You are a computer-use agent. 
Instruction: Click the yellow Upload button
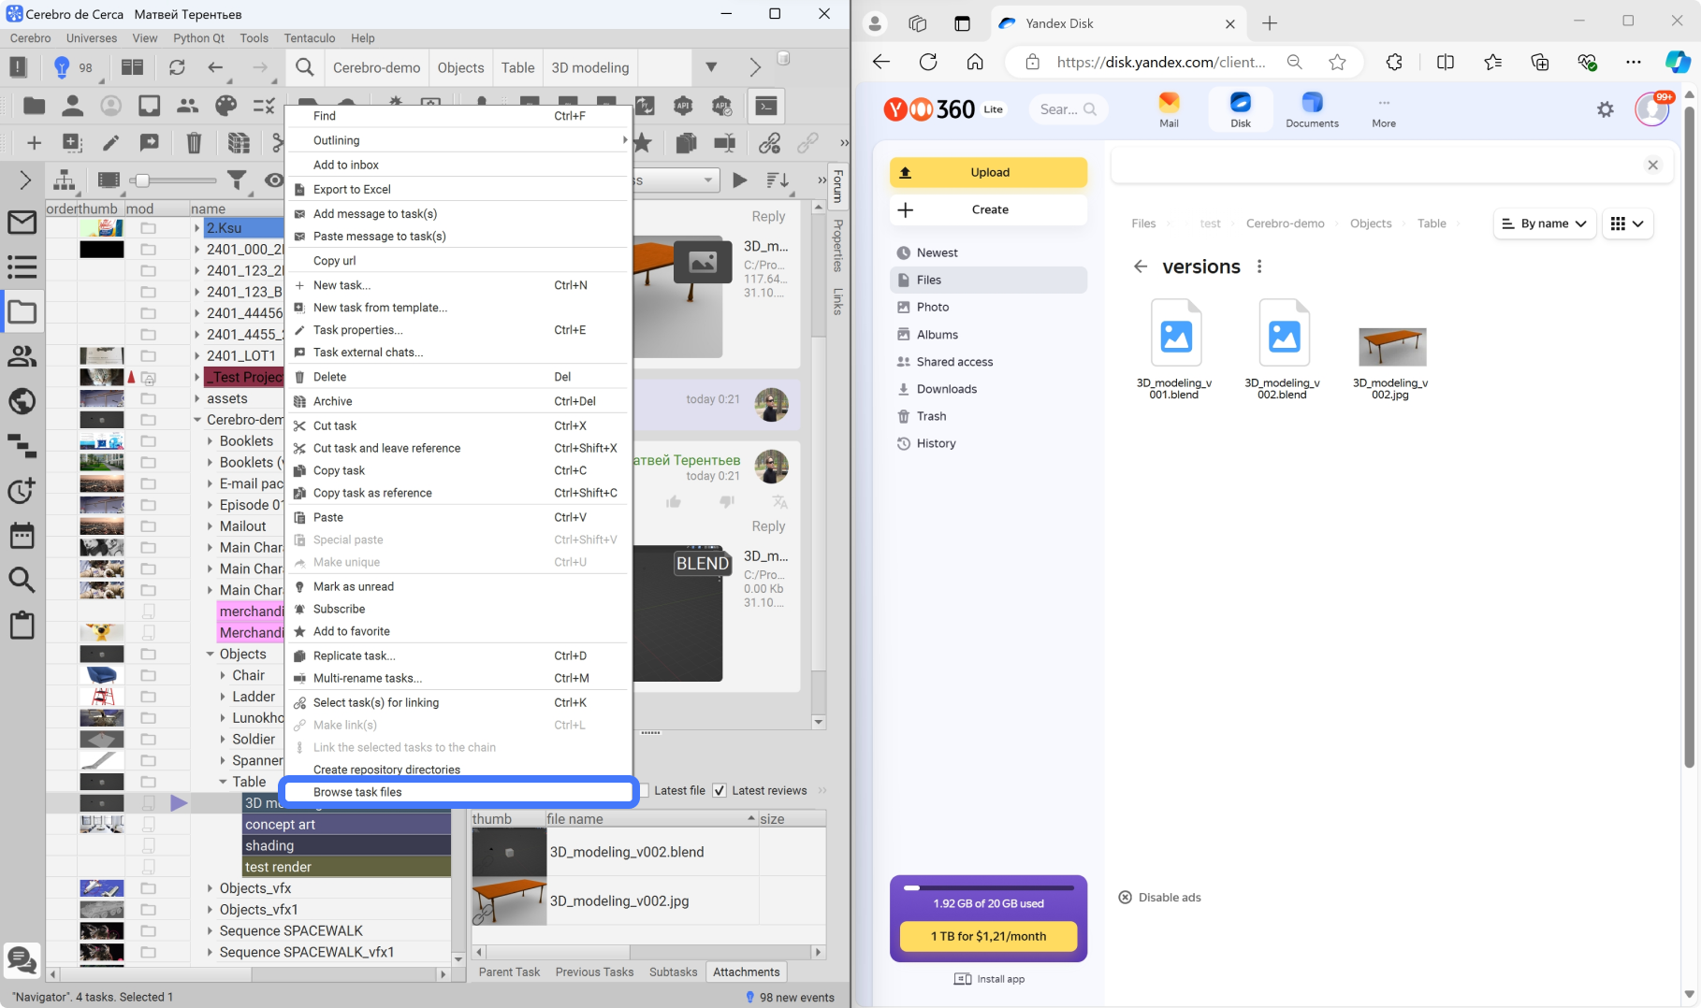click(988, 172)
